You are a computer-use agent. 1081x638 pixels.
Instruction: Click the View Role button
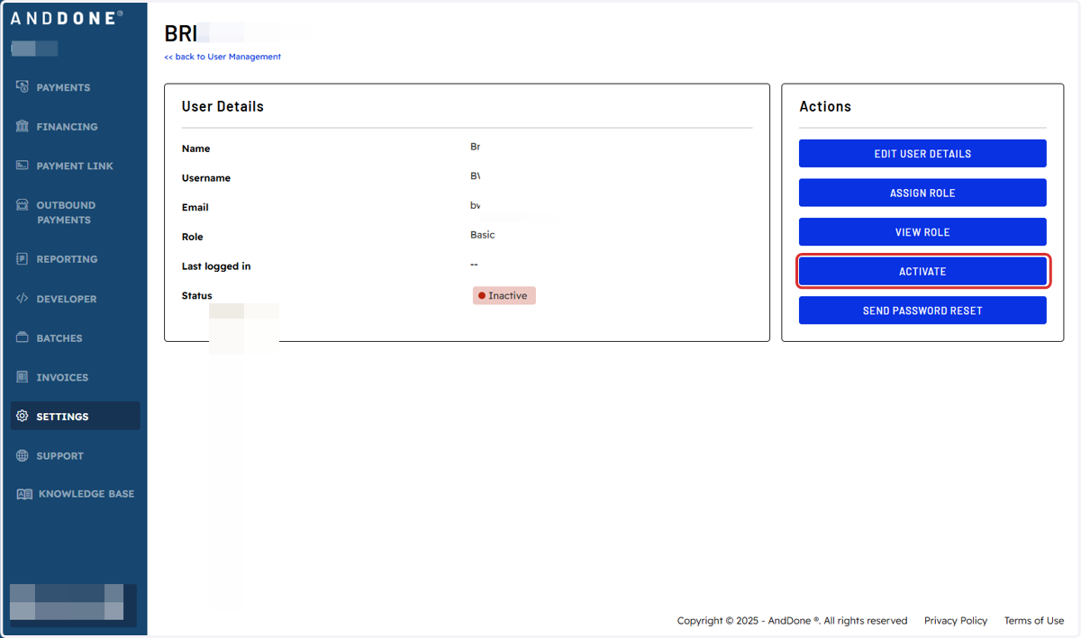(x=922, y=232)
